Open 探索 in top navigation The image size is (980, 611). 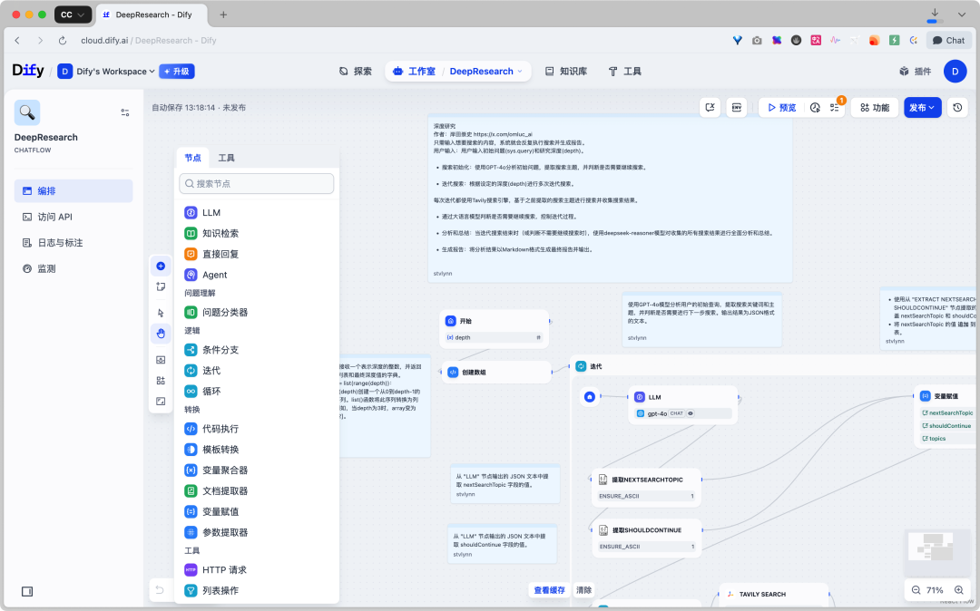[355, 71]
